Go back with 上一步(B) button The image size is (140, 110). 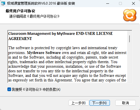(78, 103)
